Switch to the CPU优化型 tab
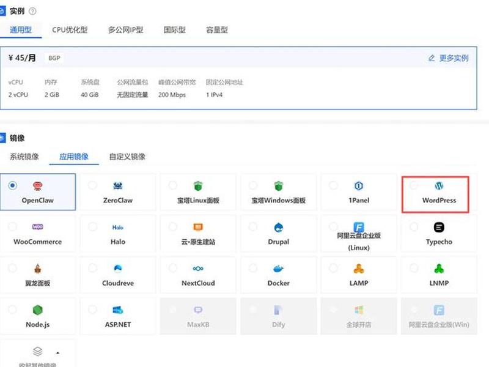Screen dimensions: 489x367 click(70, 30)
